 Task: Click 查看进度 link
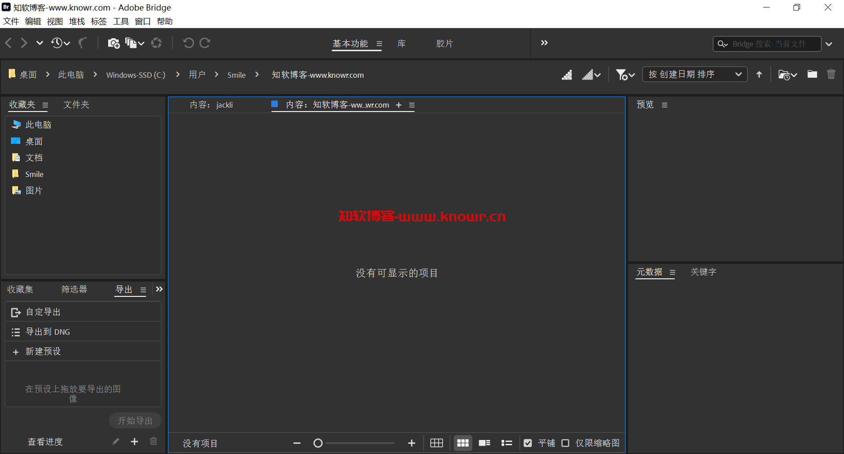45,442
